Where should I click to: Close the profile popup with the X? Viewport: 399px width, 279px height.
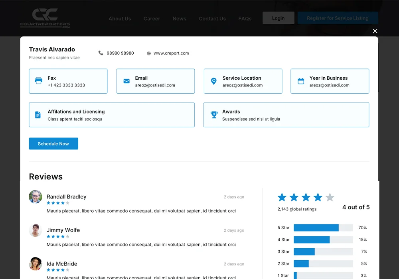375,31
